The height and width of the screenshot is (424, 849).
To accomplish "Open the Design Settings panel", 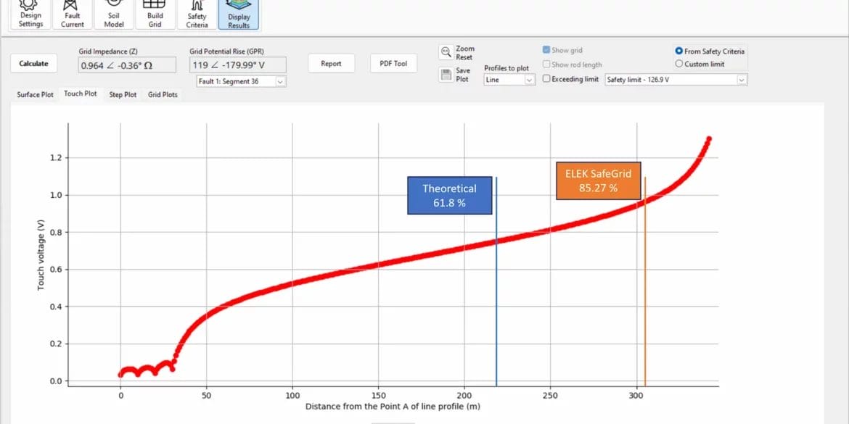I will point(29,13).
